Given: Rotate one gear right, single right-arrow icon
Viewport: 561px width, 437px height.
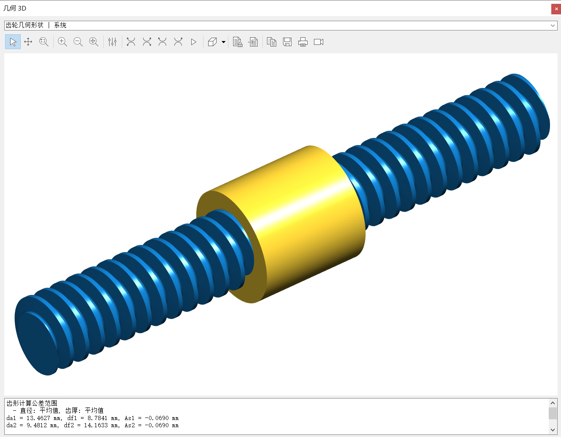Looking at the screenshot, I should tap(178, 42).
